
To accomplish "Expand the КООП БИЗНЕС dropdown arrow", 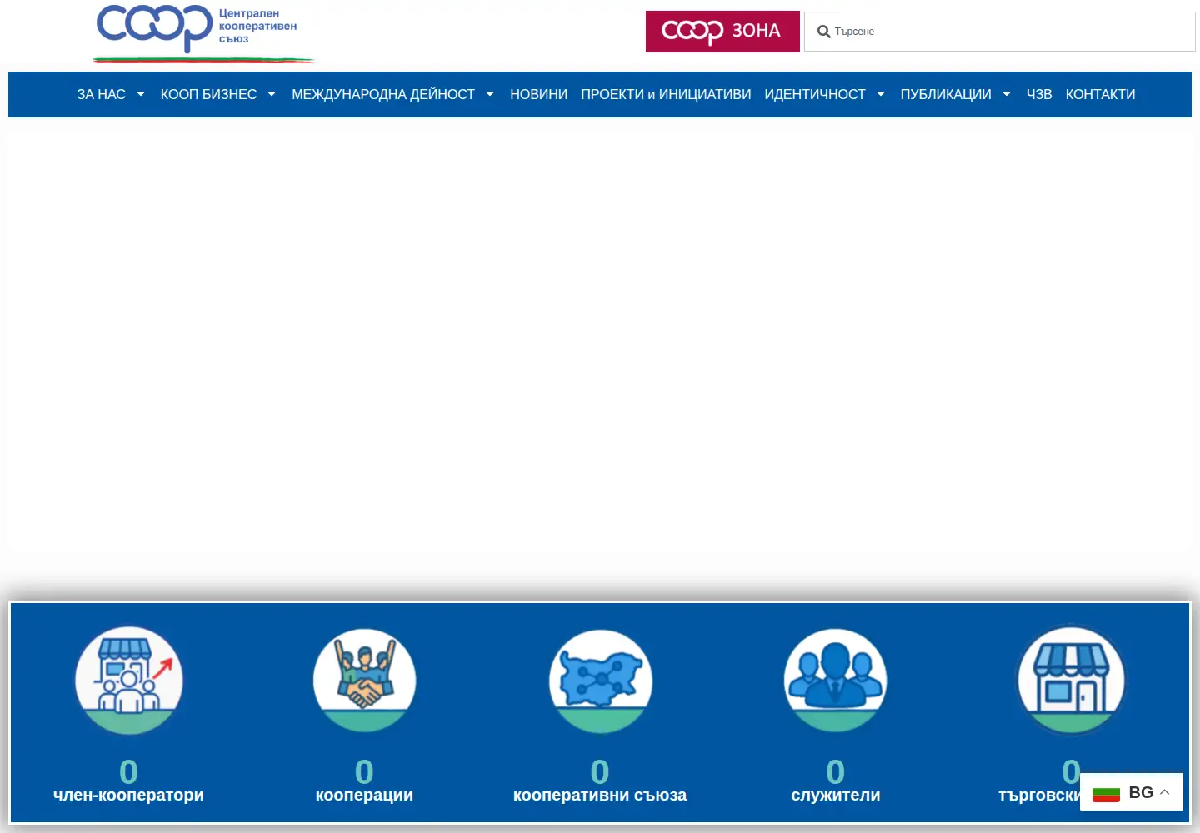I will point(272,94).
